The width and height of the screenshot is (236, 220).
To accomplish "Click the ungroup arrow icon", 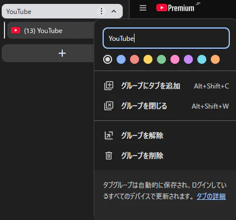I will 109,135.
